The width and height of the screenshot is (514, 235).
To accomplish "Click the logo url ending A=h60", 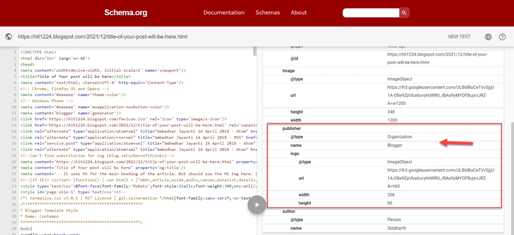I will click(441, 178).
